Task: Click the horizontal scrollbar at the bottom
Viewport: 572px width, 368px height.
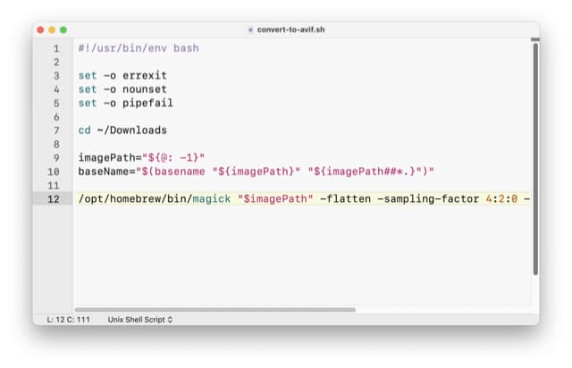Action: point(214,310)
